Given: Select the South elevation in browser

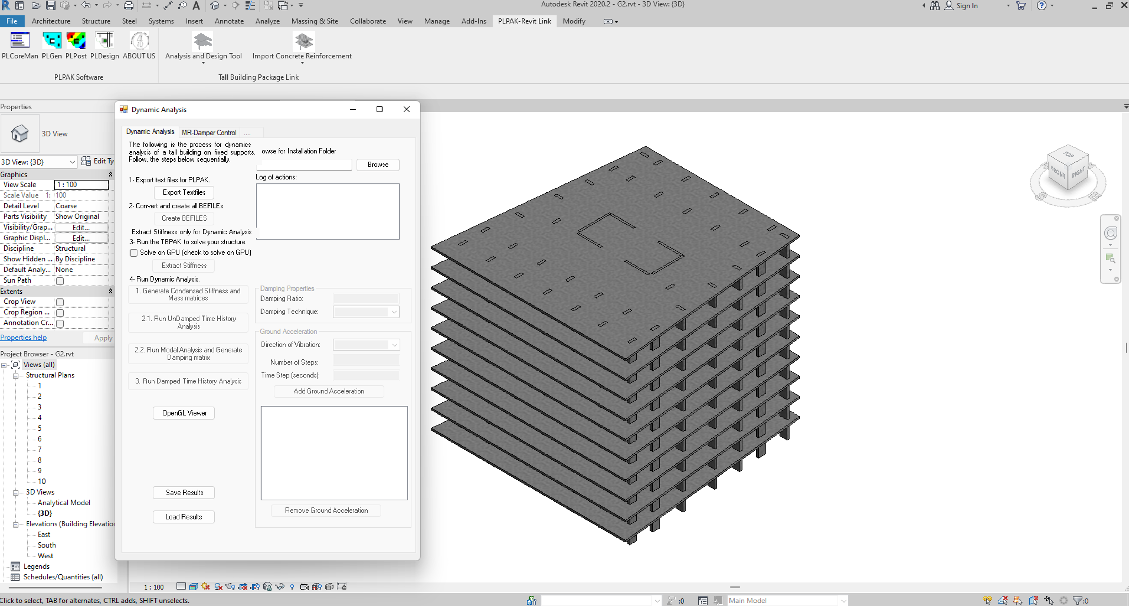Looking at the screenshot, I should point(46,545).
